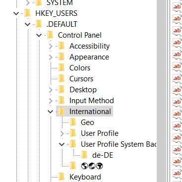
Task: Select the HKEY_USERS folder icon
Action: coord(27,13)
